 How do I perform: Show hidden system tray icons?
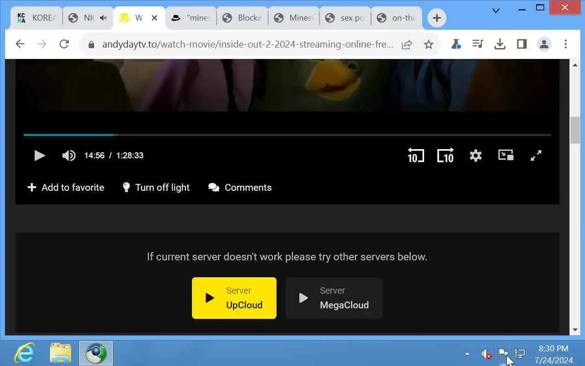click(467, 354)
